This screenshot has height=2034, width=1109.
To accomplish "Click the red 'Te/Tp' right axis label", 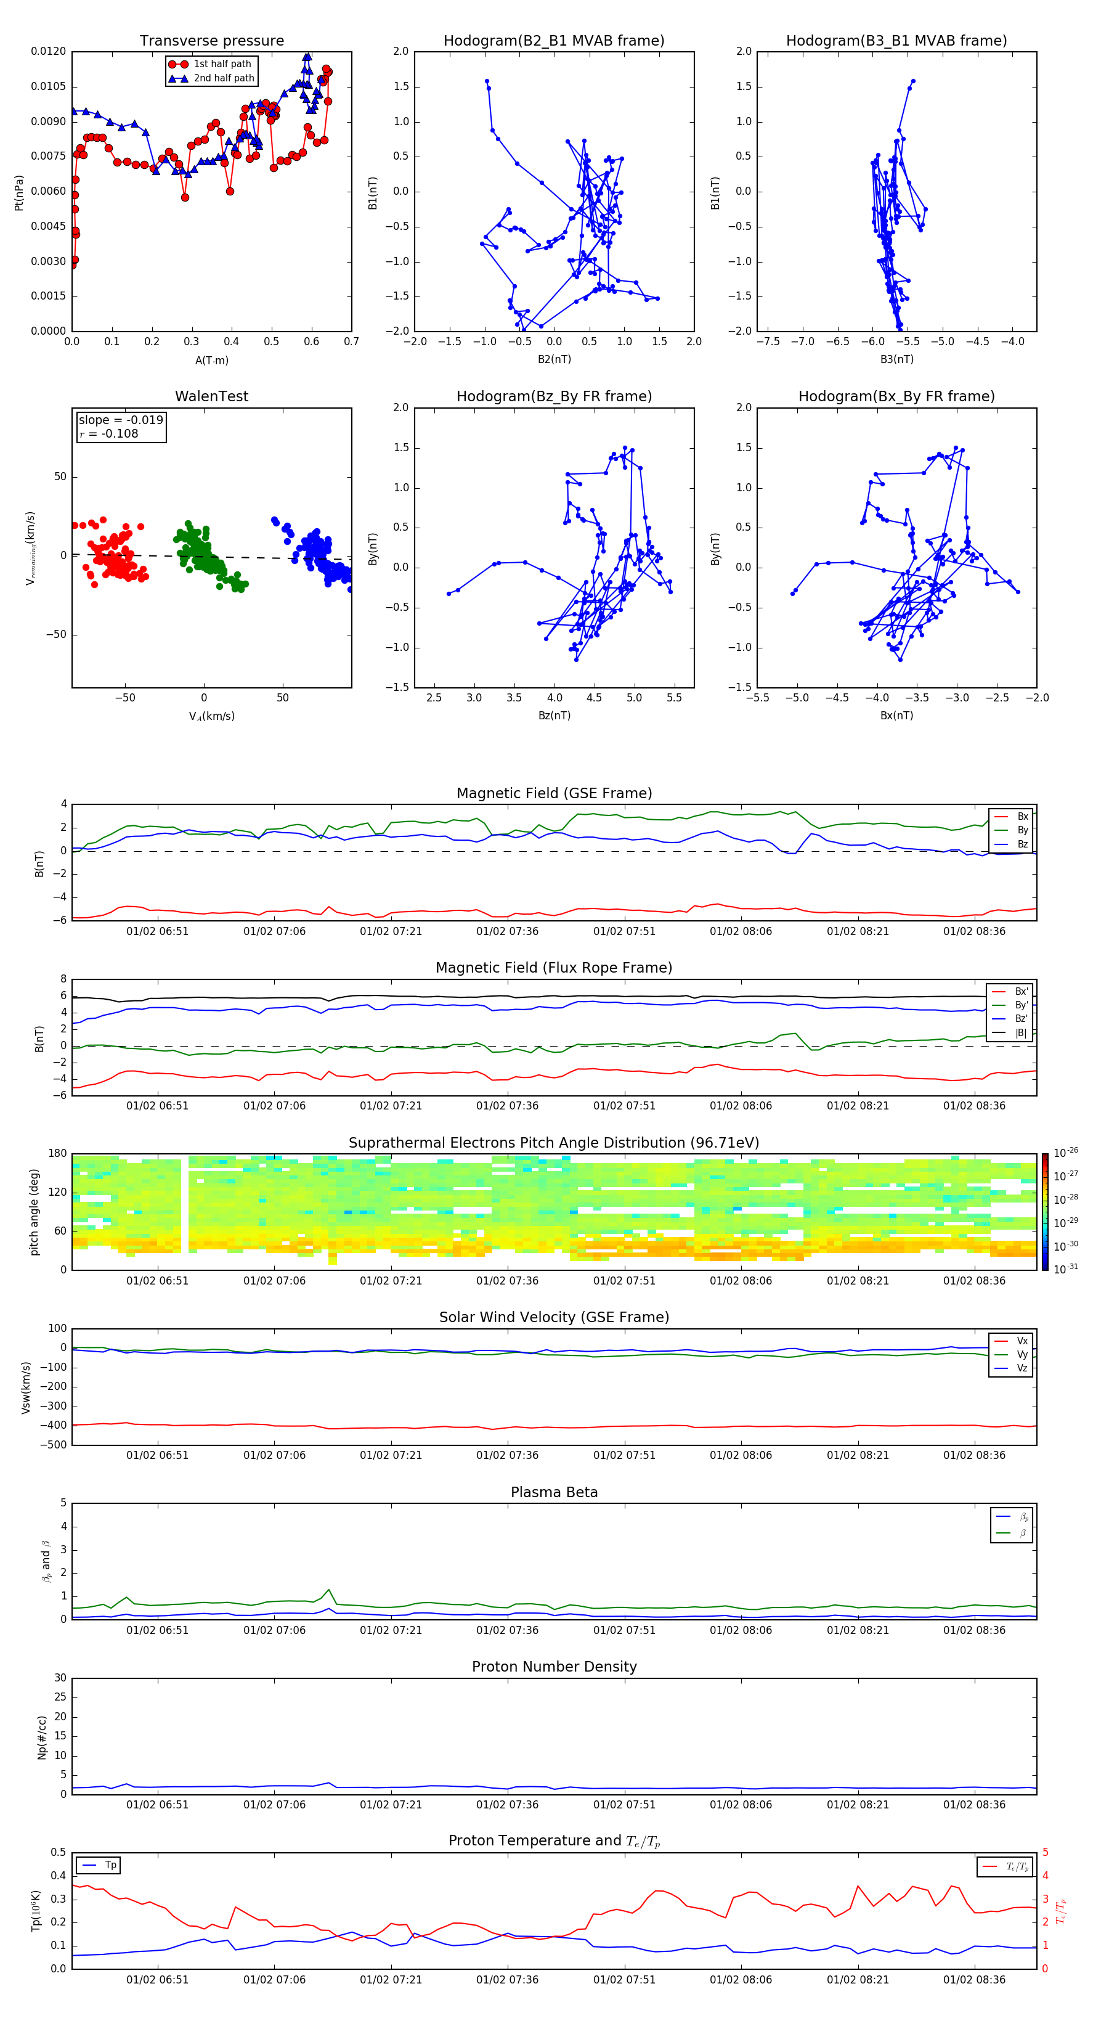I will point(1060,1911).
